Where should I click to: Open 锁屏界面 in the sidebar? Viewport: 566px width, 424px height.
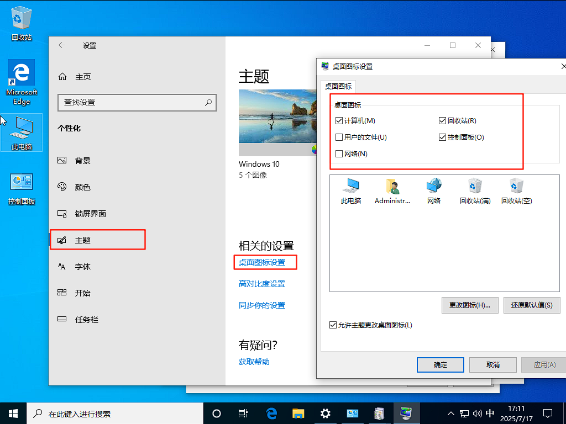90,214
